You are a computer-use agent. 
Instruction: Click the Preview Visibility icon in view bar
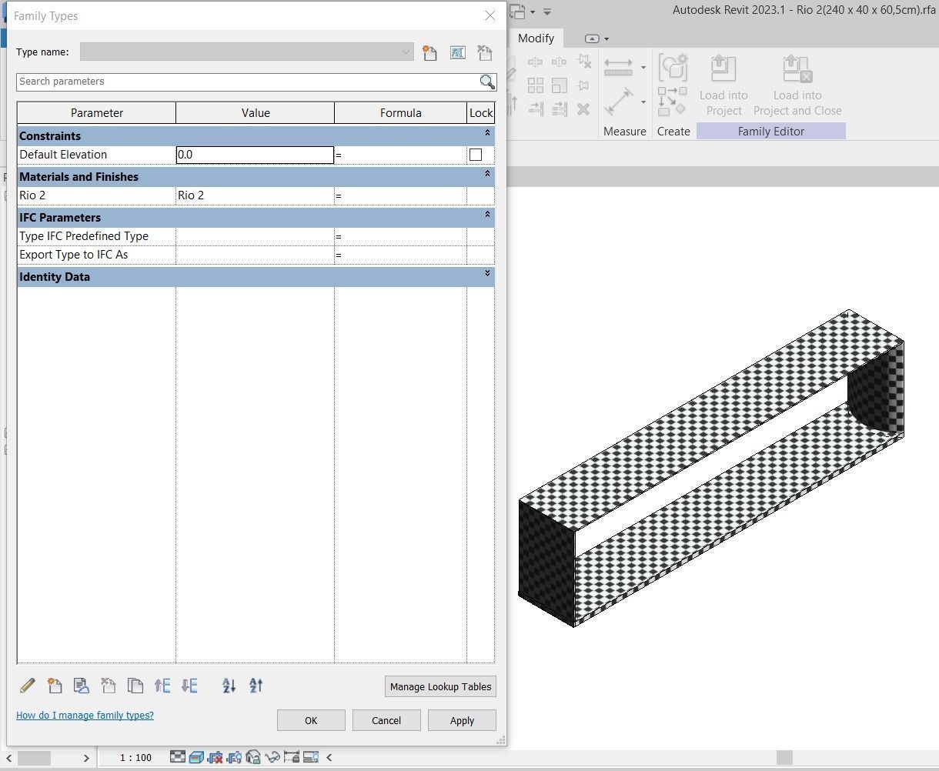click(311, 757)
